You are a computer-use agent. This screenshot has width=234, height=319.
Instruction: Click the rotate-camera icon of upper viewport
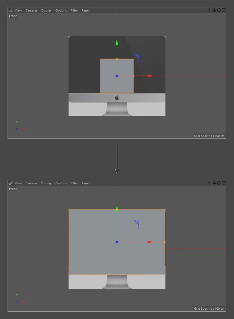click(219, 10)
